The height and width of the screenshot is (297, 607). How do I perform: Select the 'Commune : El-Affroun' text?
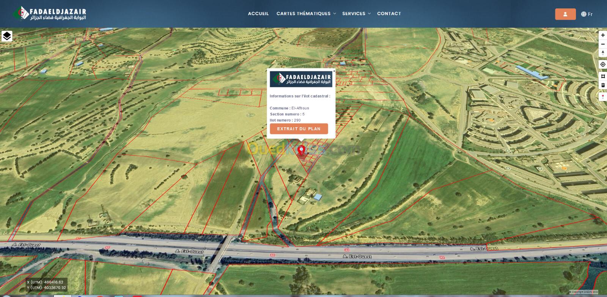pos(289,108)
